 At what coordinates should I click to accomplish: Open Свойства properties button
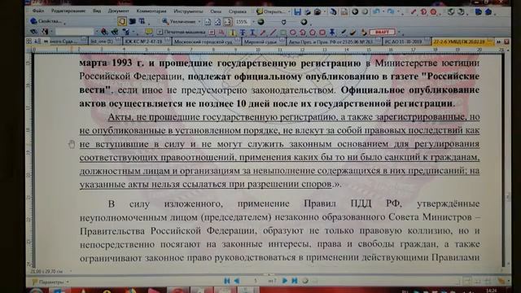pyautogui.click(x=47, y=21)
